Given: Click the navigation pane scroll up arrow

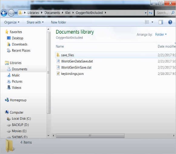Looking at the screenshot, I should click(48, 29).
